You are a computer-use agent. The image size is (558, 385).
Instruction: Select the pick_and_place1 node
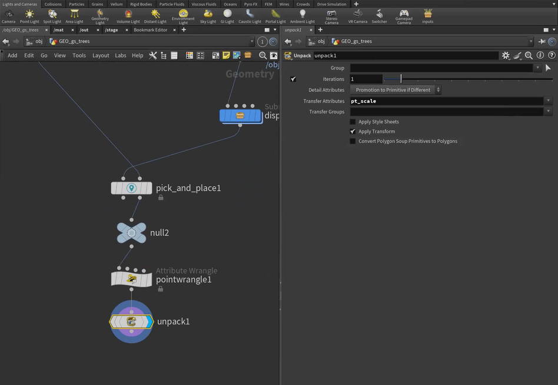click(x=131, y=188)
